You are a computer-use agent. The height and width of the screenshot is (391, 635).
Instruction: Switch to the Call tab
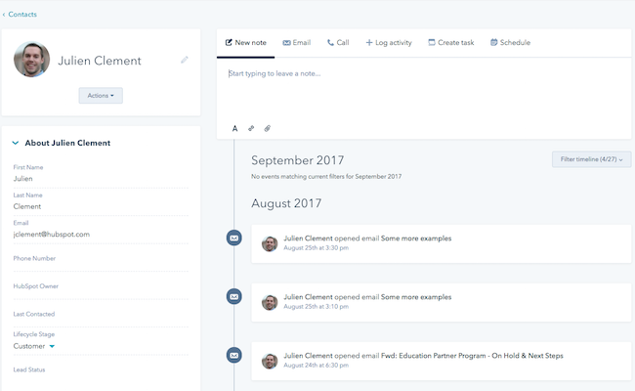pos(338,43)
